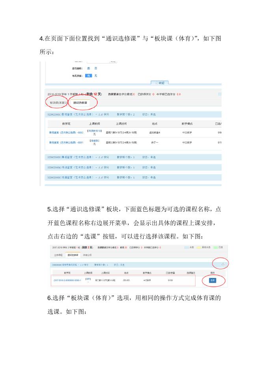Screen dimensions: 261x369
Task: Click 本学期已选学分 0.0 in 2018-2019 bar
Action: tap(168, 94)
